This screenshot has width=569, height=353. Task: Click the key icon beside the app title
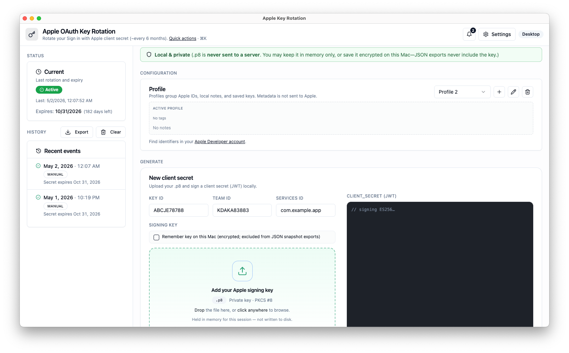tap(32, 34)
